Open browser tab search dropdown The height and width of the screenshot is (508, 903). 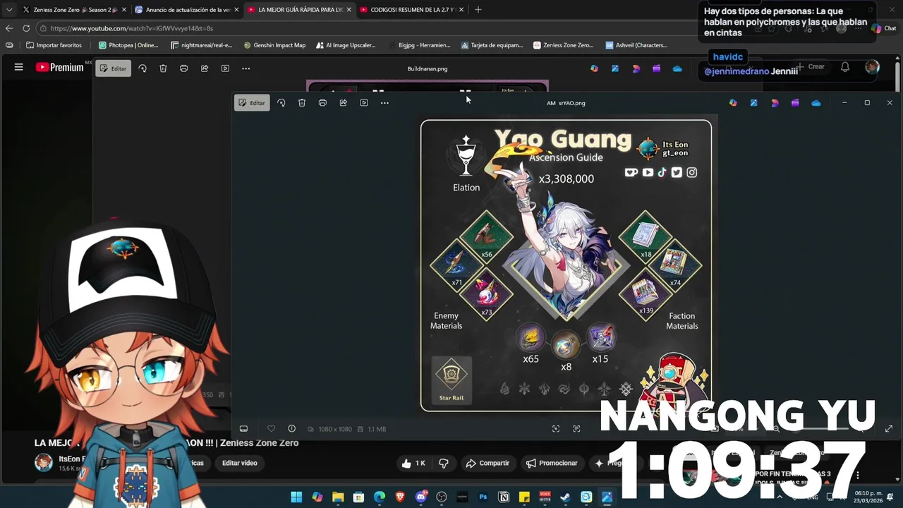click(x=8, y=10)
